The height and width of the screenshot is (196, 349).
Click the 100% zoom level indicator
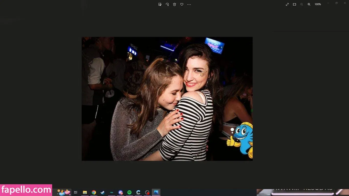click(318, 4)
